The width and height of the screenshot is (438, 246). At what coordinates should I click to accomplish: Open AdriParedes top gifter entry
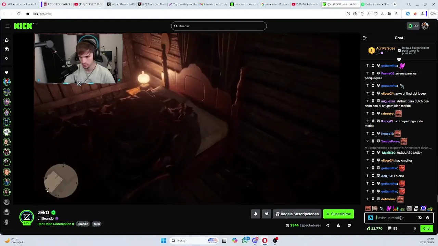(x=381, y=51)
